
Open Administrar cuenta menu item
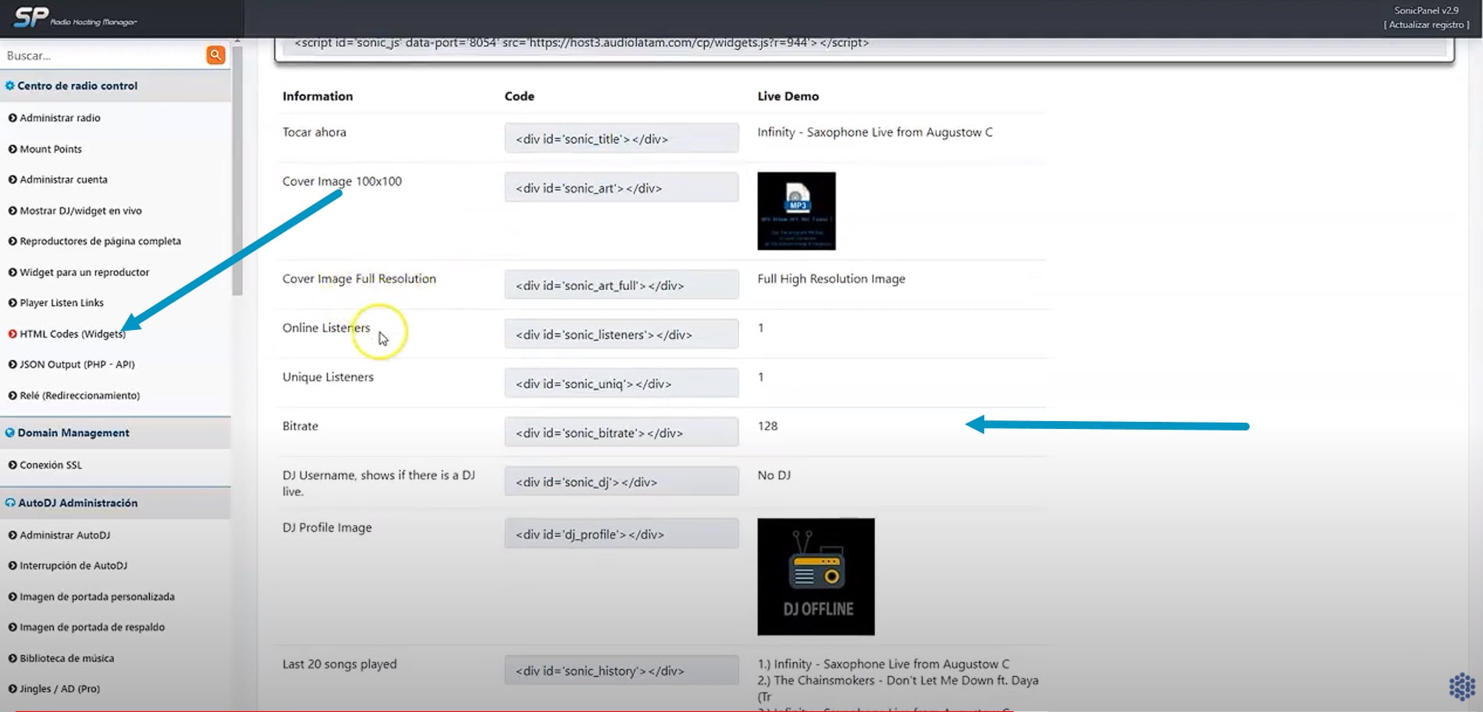(64, 179)
